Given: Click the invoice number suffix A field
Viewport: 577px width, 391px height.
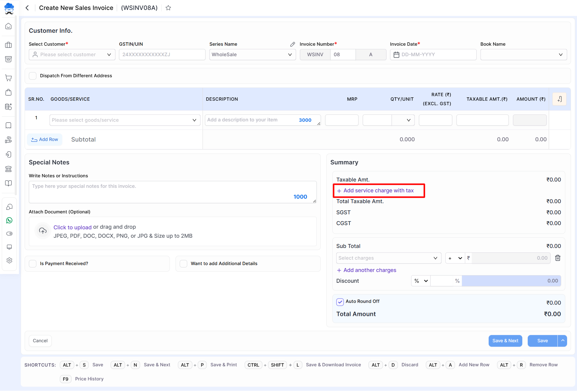Looking at the screenshot, I should point(371,55).
